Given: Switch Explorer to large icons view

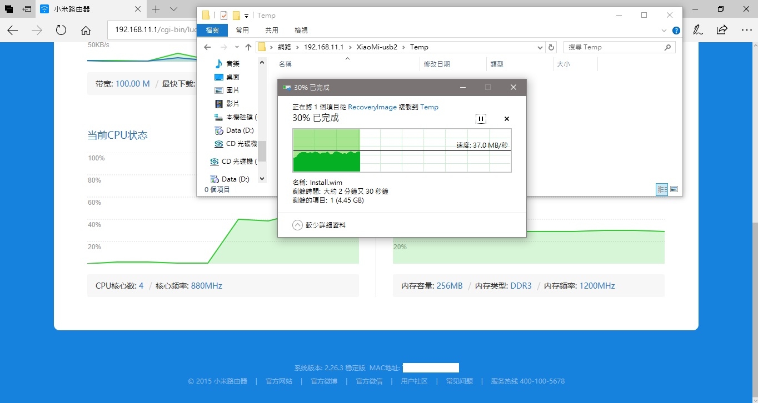Looking at the screenshot, I should 674,189.
